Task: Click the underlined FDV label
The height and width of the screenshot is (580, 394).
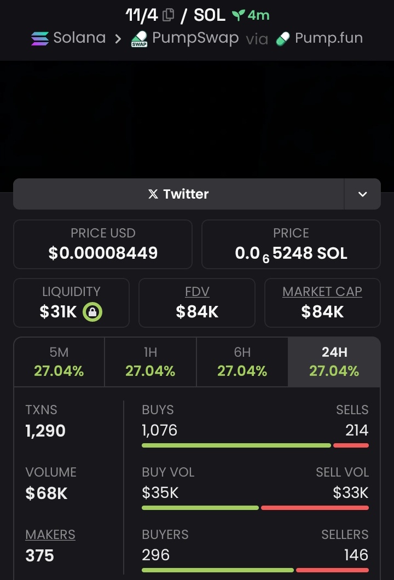Action: pyautogui.click(x=197, y=292)
